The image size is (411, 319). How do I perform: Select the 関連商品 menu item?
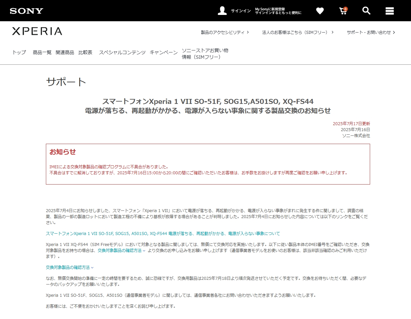[65, 52]
